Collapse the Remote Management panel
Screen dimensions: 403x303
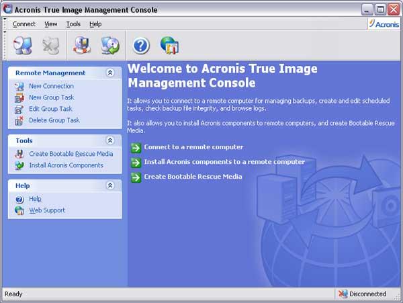click(110, 73)
